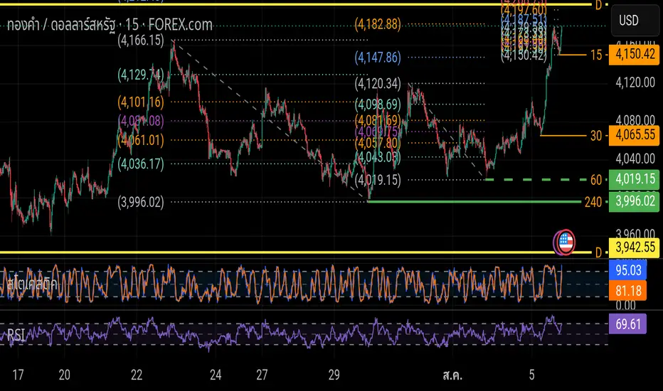663x391 pixels.
Task: Click the 60 timeframe tag beside 4,019.15
Action: pos(595,180)
